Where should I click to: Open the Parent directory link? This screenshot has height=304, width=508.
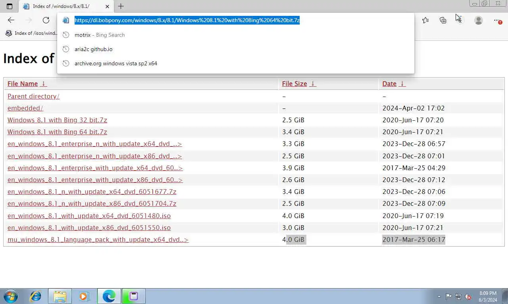[33, 96]
